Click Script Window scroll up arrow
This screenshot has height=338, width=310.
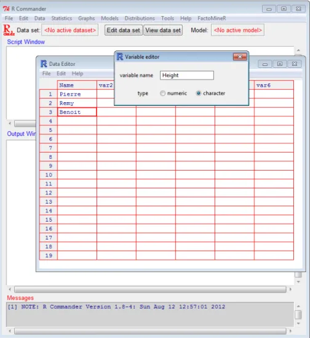tap(298, 50)
